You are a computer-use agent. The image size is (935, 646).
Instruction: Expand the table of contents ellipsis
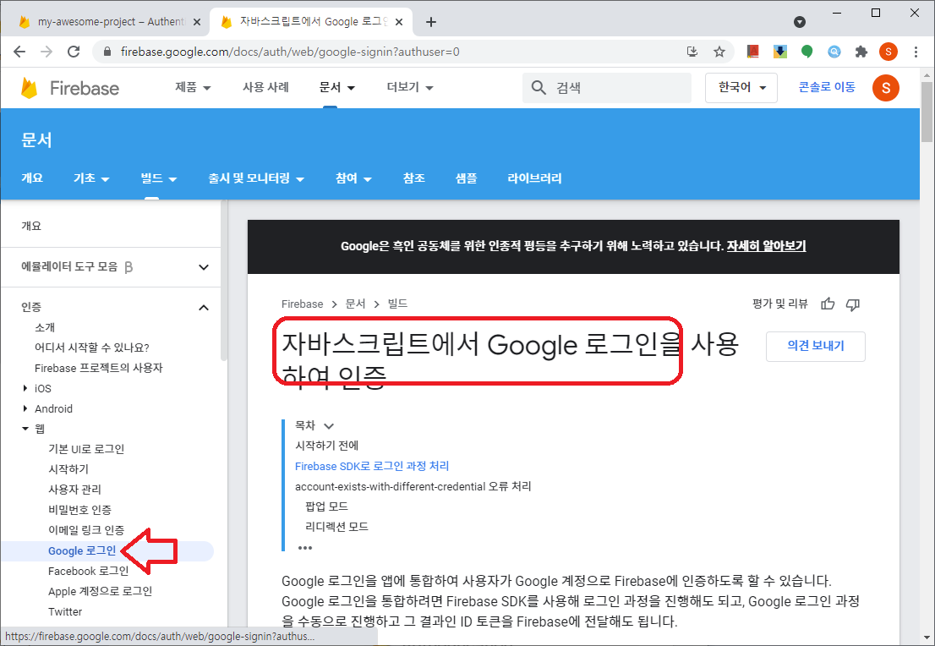[304, 548]
